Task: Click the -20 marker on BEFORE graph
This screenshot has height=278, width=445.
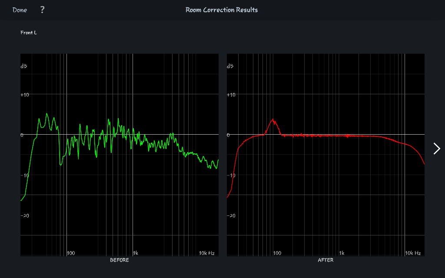Action: click(x=25, y=215)
